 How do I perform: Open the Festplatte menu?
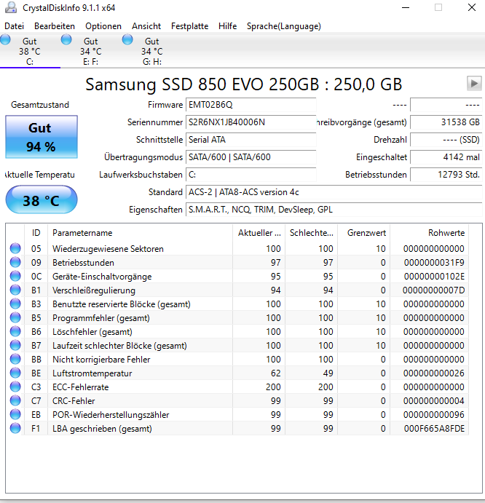pos(189,26)
